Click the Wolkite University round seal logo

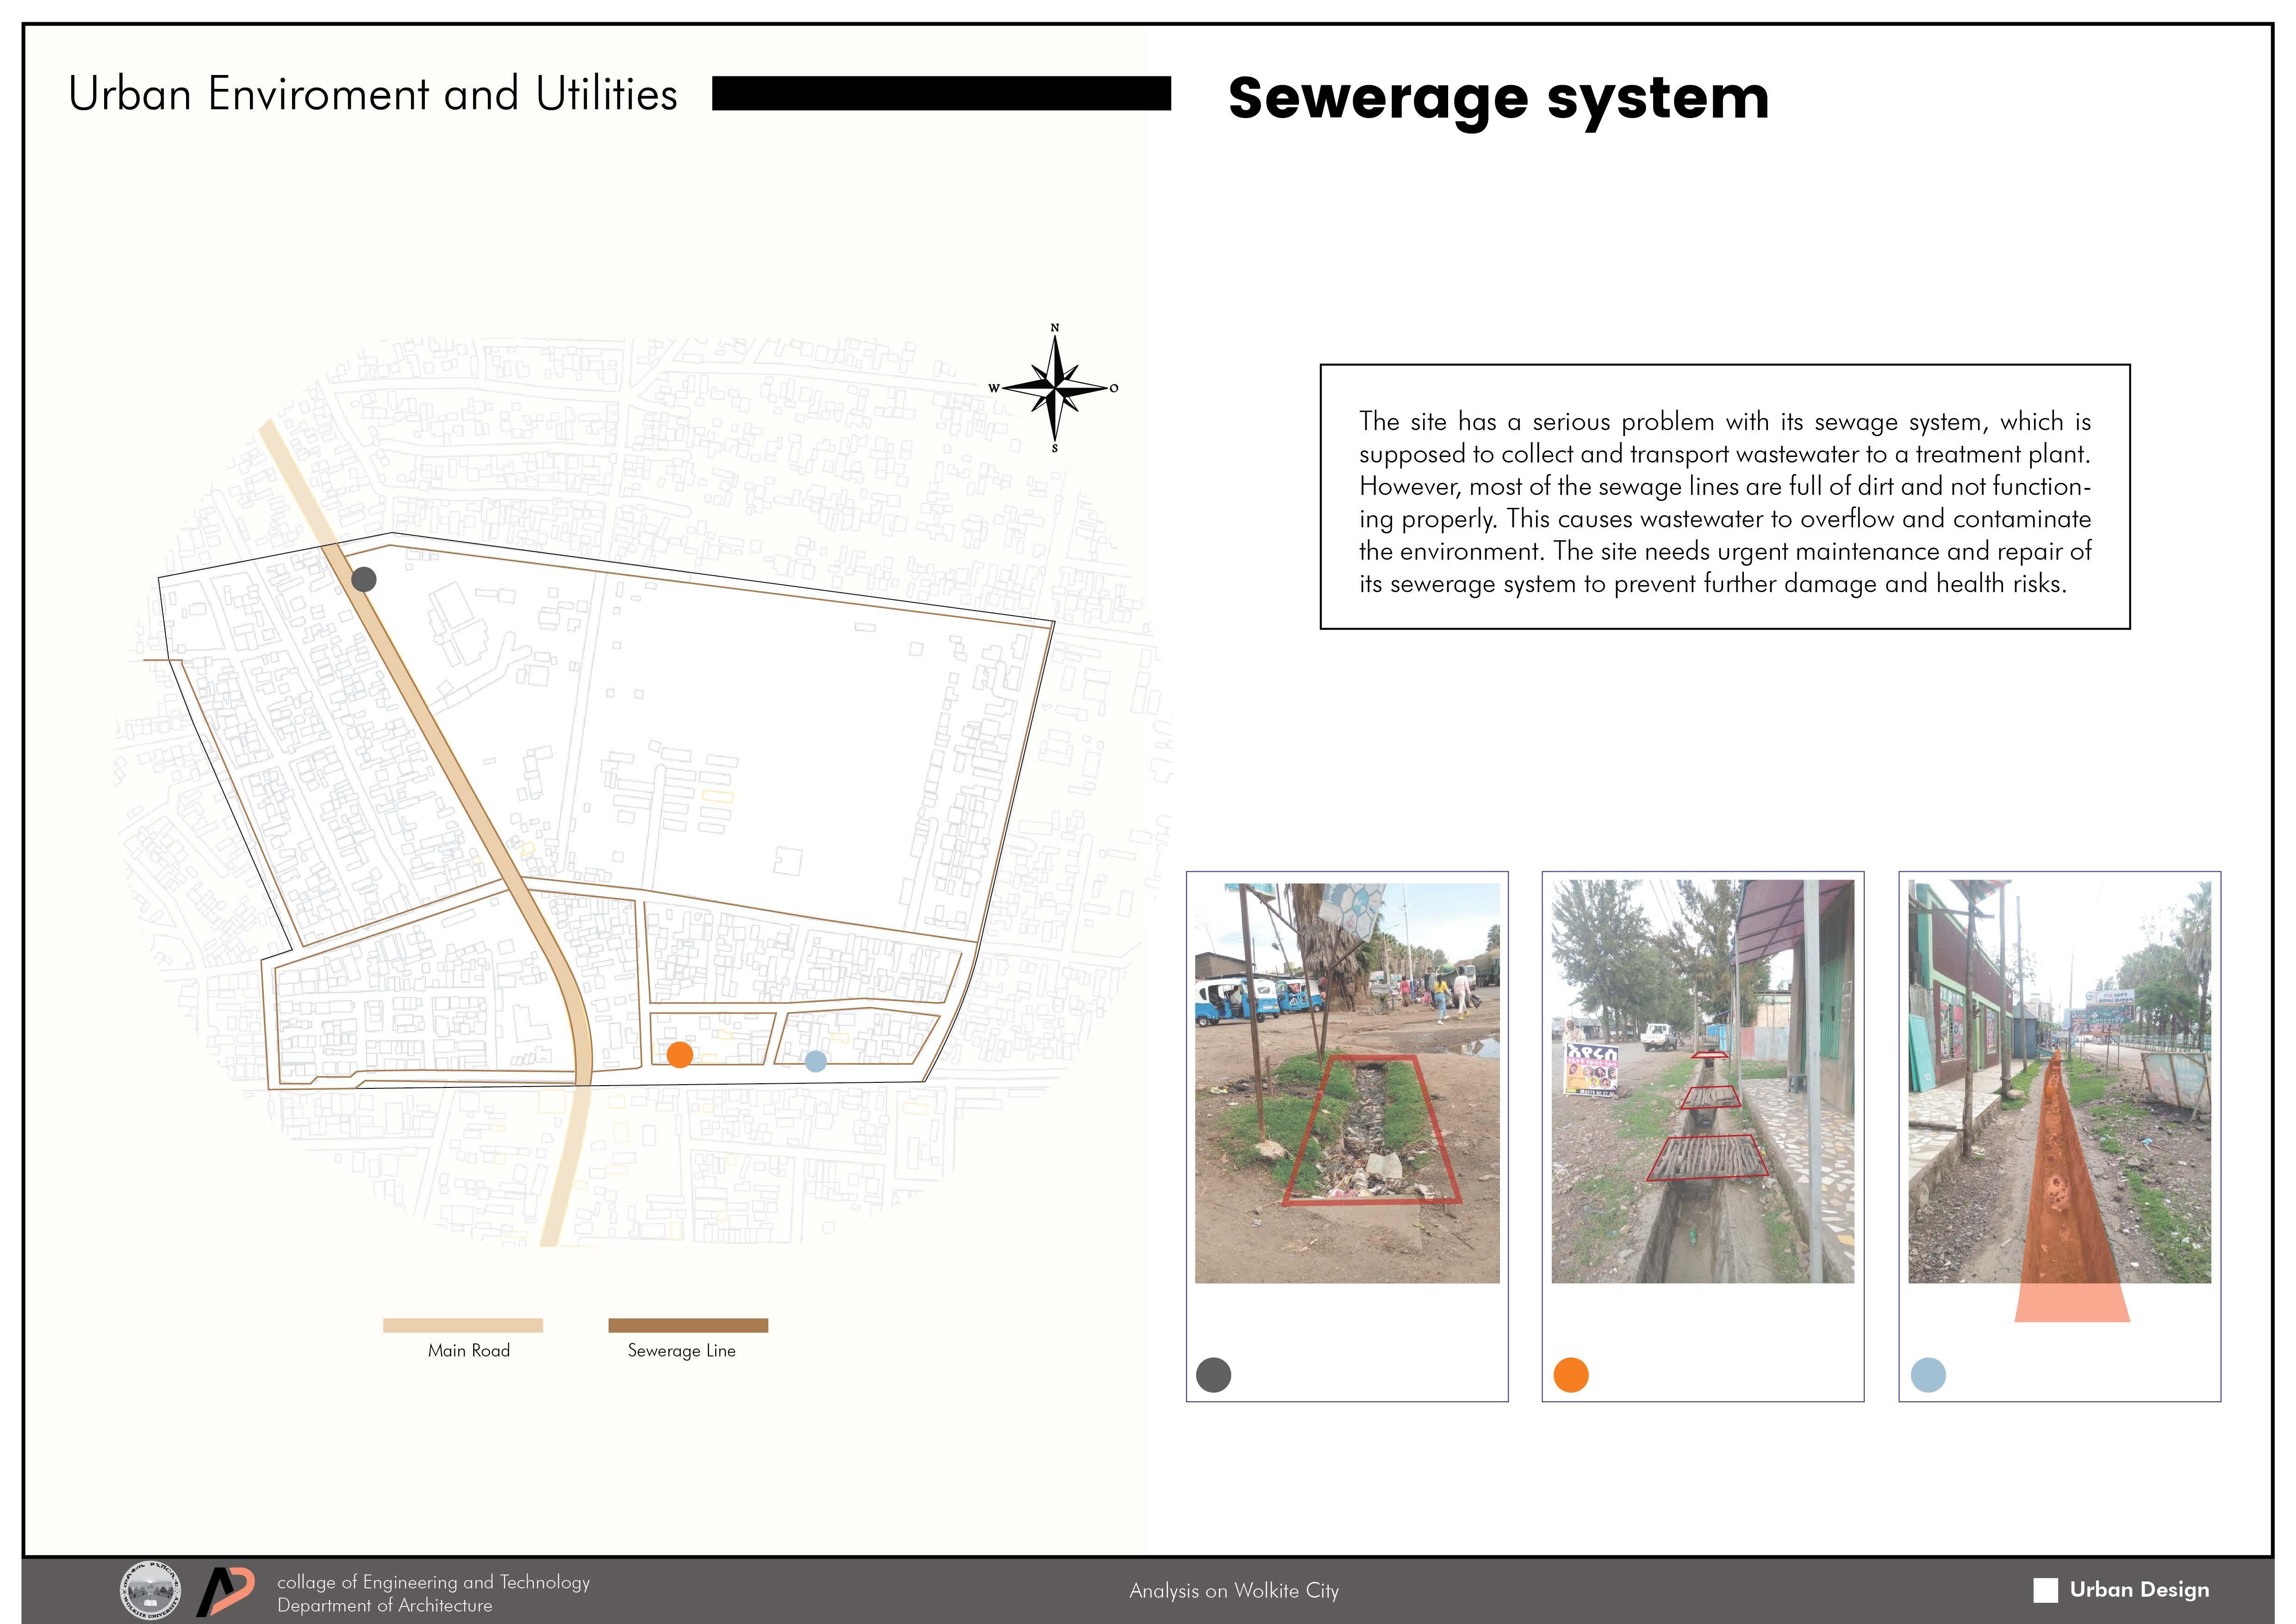[x=150, y=1591]
